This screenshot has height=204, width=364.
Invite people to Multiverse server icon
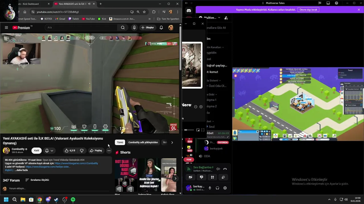[226, 18]
